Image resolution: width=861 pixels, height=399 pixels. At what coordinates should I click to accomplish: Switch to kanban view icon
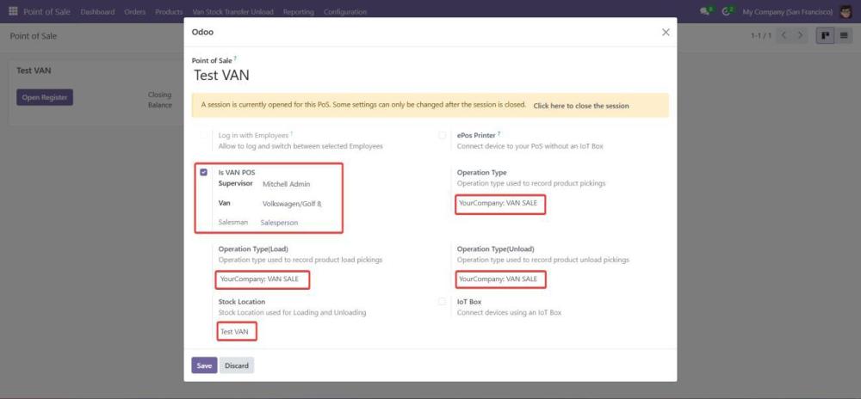point(825,36)
